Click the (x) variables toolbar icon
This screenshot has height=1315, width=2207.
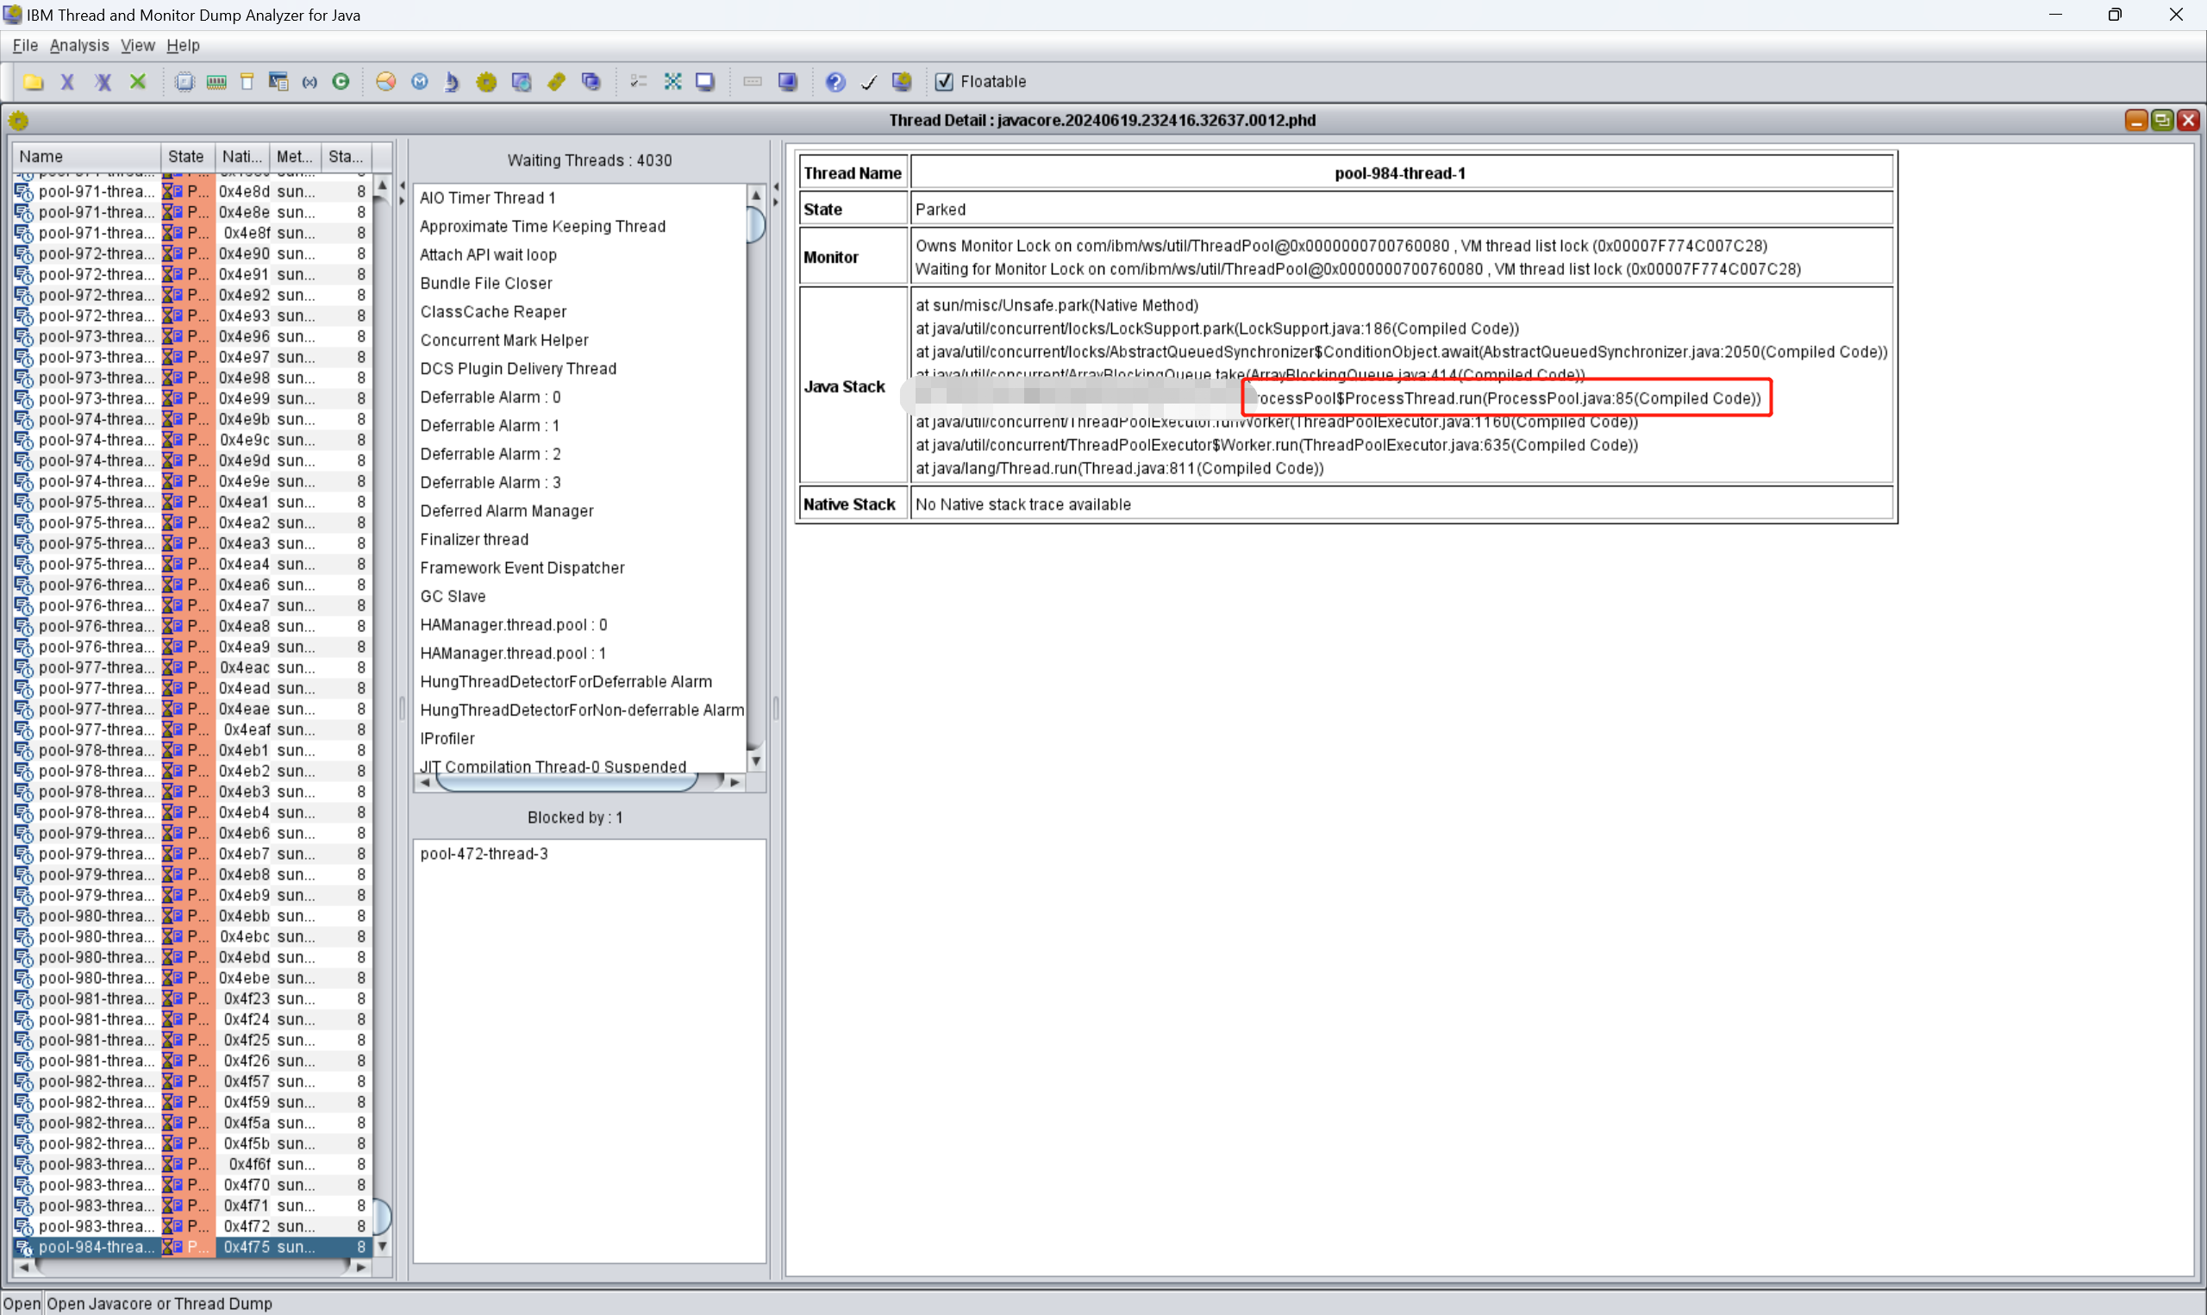pyautogui.click(x=309, y=82)
